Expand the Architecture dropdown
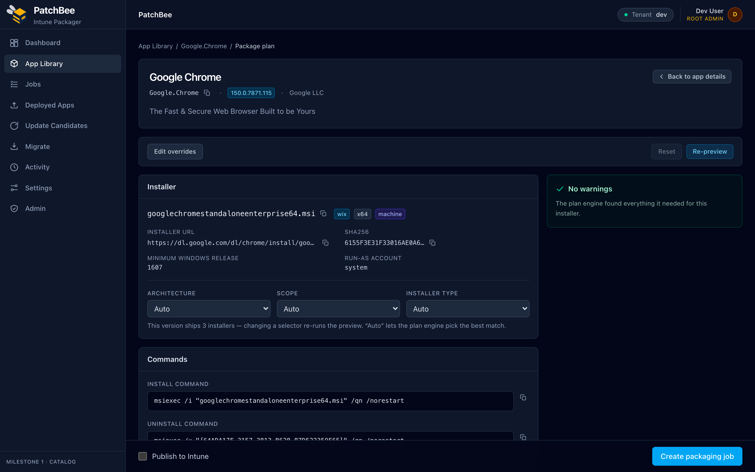This screenshot has width=755, height=472. (x=209, y=309)
